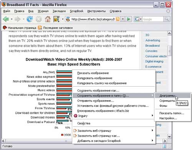Open the Журнал menu
The width and height of the screenshot is (192, 150).
(x=43, y=11)
